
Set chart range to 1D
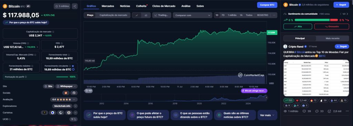click(x=217, y=15)
